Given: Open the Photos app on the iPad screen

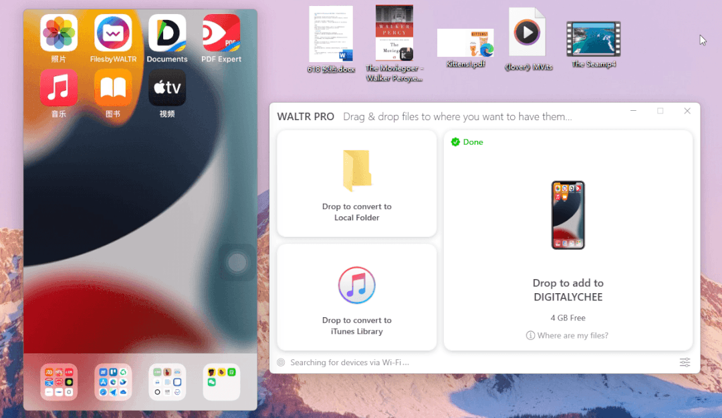Looking at the screenshot, I should click(58, 33).
